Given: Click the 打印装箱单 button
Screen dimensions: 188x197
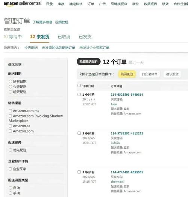Looking at the screenshot, I should (150, 74).
